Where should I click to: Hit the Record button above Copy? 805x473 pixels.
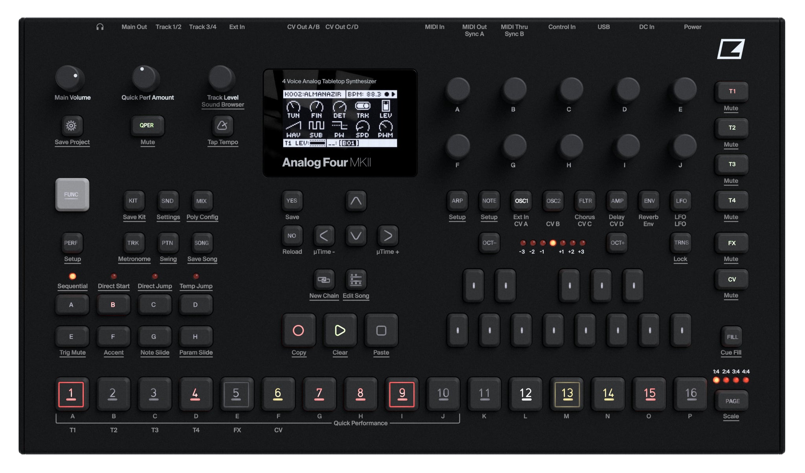coord(298,330)
